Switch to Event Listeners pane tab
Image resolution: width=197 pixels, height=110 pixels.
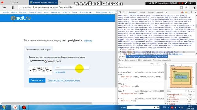click(131, 60)
